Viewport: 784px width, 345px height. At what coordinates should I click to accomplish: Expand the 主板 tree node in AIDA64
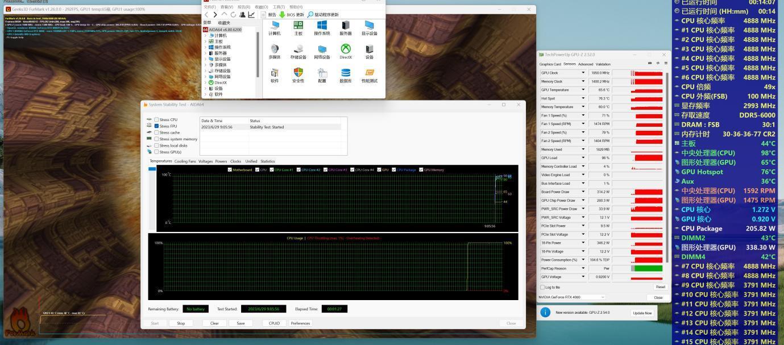[x=205, y=41]
